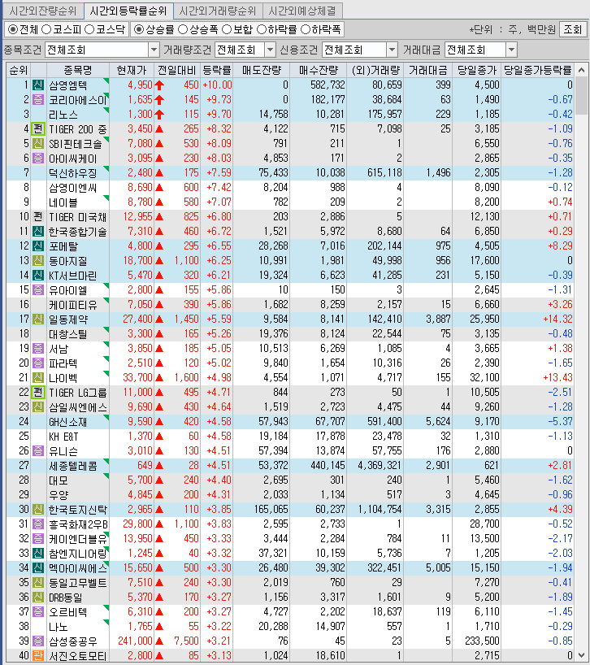Switch to the 시간외예상체결 tab
Viewport: 590px width, 665px height.
pos(302,11)
